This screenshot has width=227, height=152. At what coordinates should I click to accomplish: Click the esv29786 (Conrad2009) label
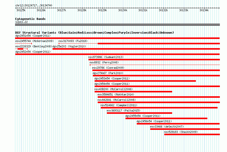(108, 68)
